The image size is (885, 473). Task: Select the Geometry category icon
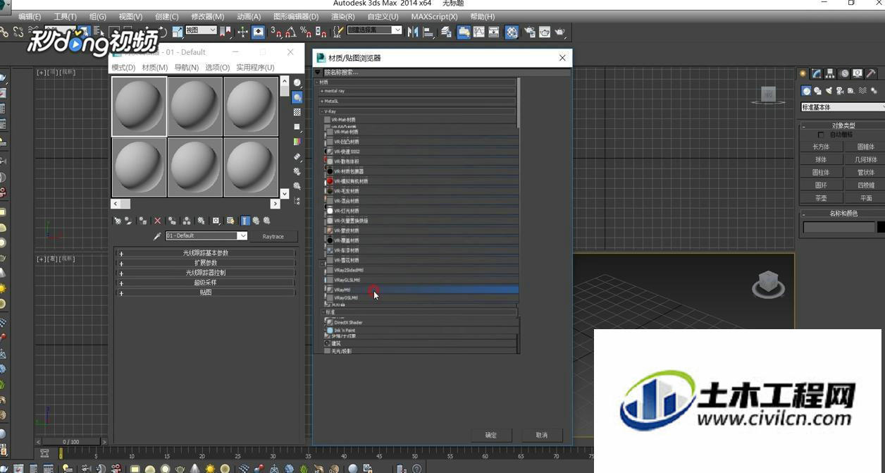(x=806, y=91)
